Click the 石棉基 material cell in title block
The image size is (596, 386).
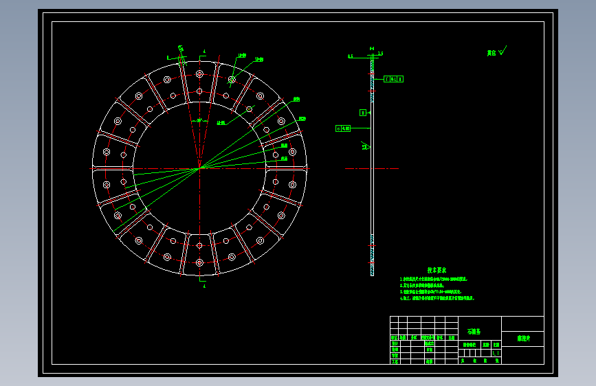[474, 332]
